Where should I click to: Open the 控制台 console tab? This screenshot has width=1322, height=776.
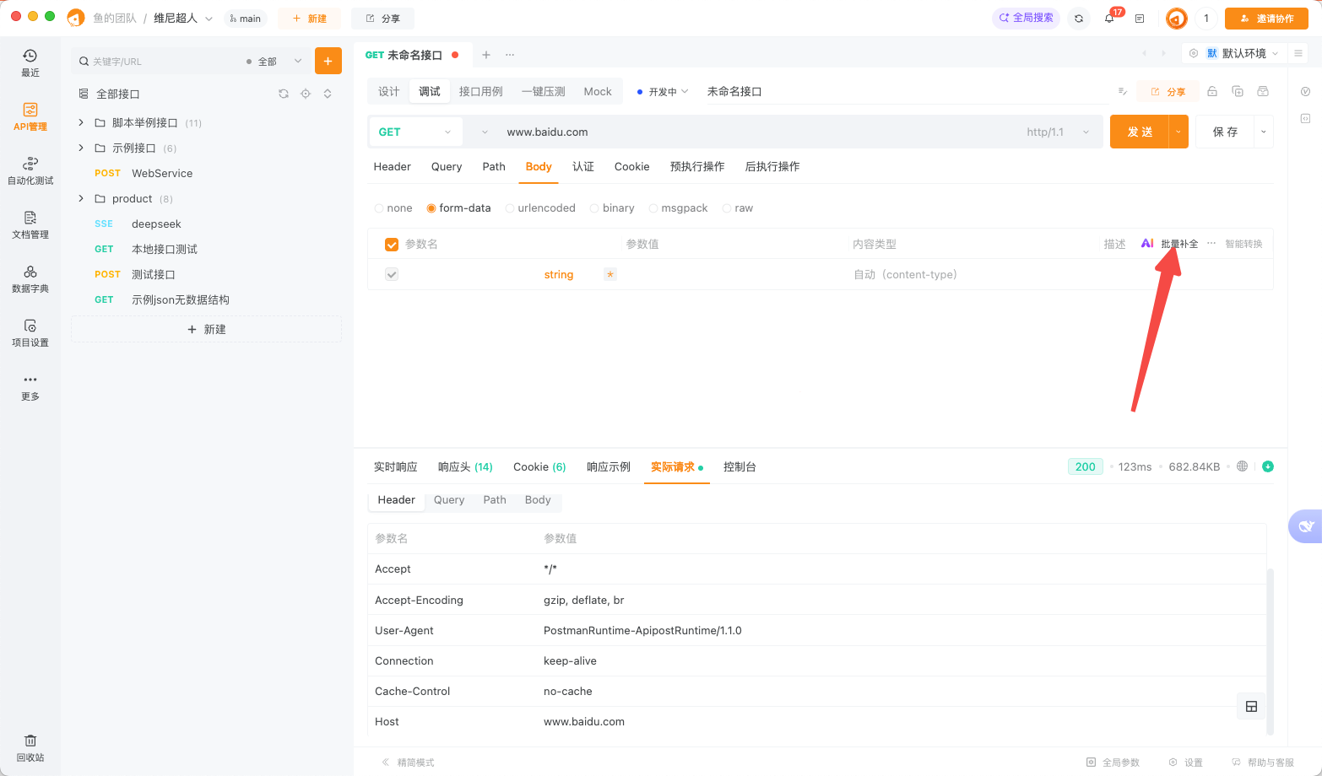pos(740,466)
